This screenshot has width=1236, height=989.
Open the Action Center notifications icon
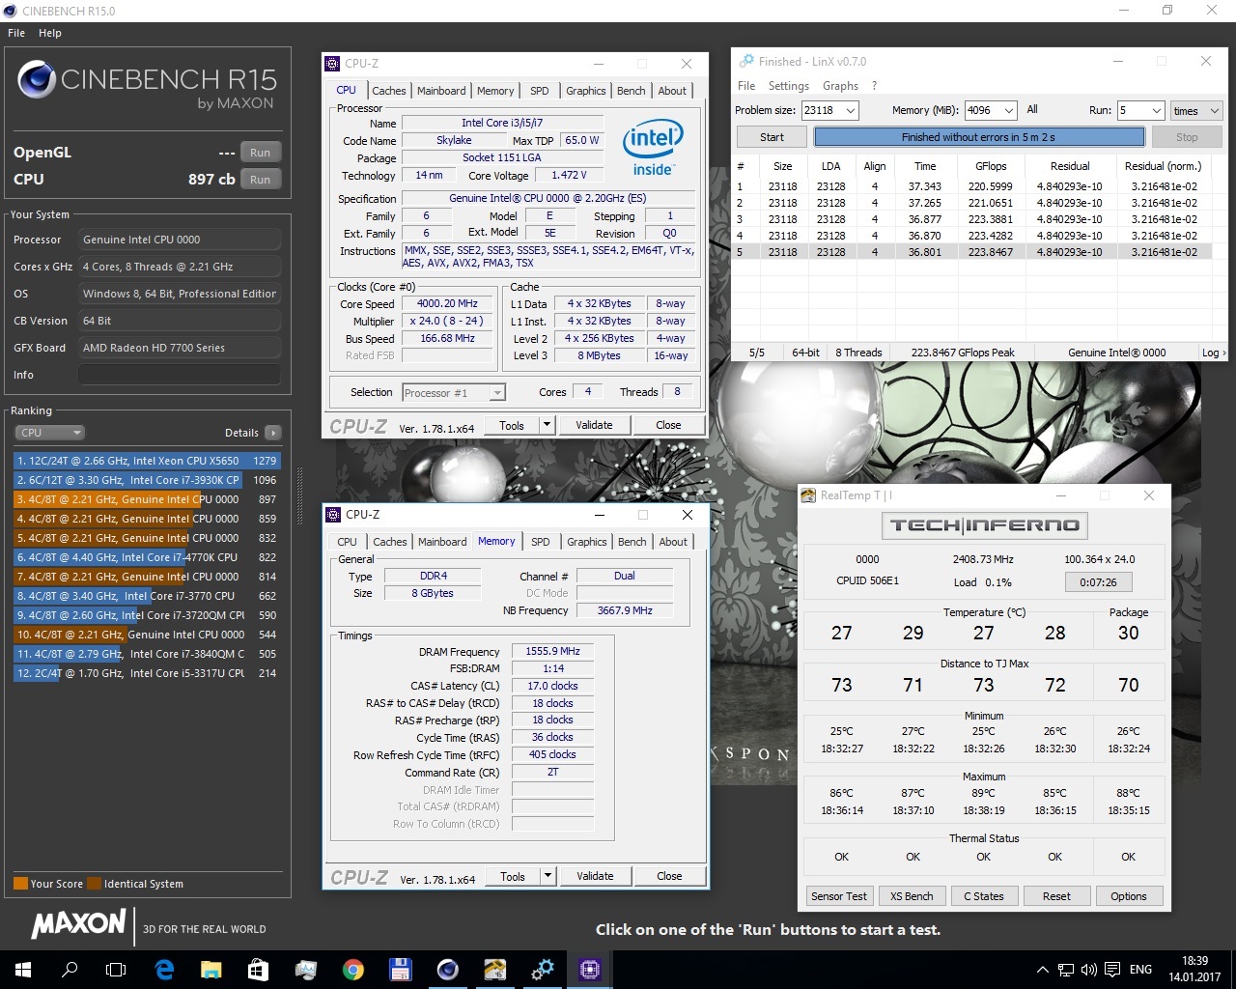1112,970
